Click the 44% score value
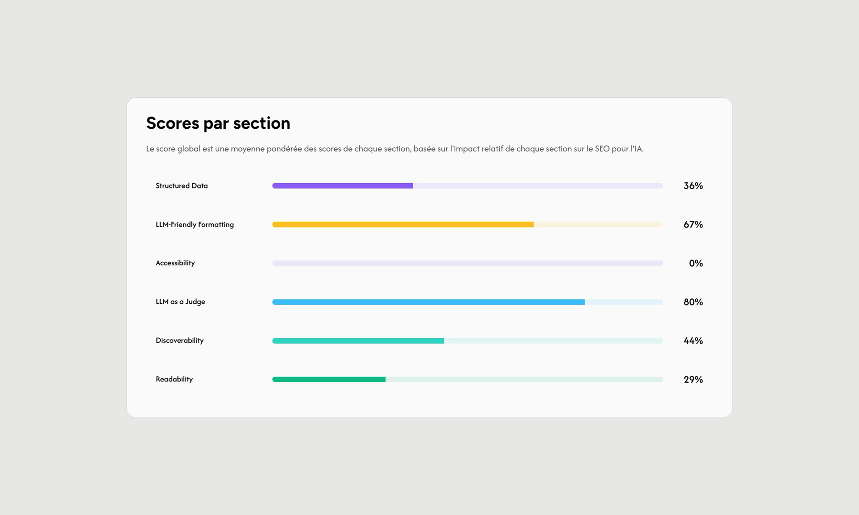The image size is (859, 515). (693, 341)
